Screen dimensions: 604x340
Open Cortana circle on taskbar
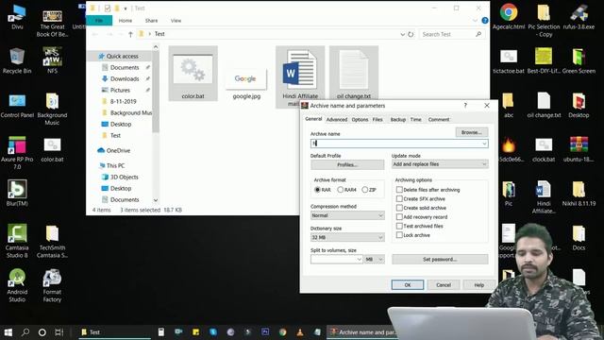pyautogui.click(x=42, y=331)
